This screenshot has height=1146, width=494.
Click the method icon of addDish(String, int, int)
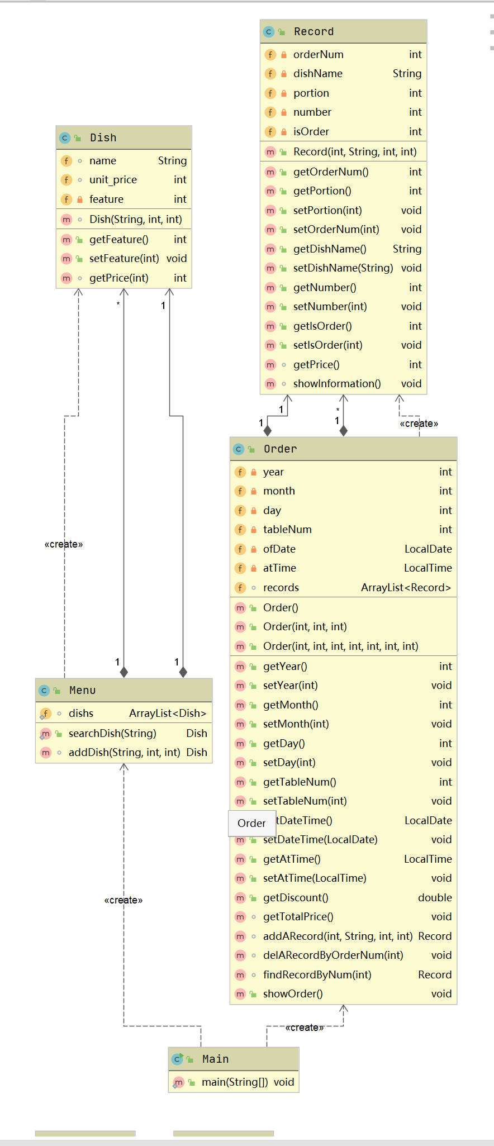[46, 753]
